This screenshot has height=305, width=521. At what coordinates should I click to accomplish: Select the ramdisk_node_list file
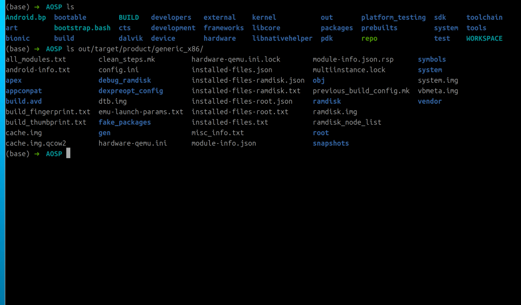point(347,123)
